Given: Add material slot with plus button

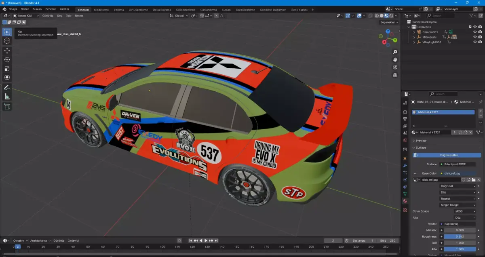Looking at the screenshot, I should pyautogui.click(x=481, y=111).
